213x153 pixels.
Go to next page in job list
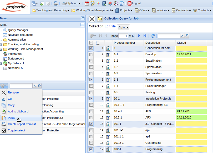139,36
